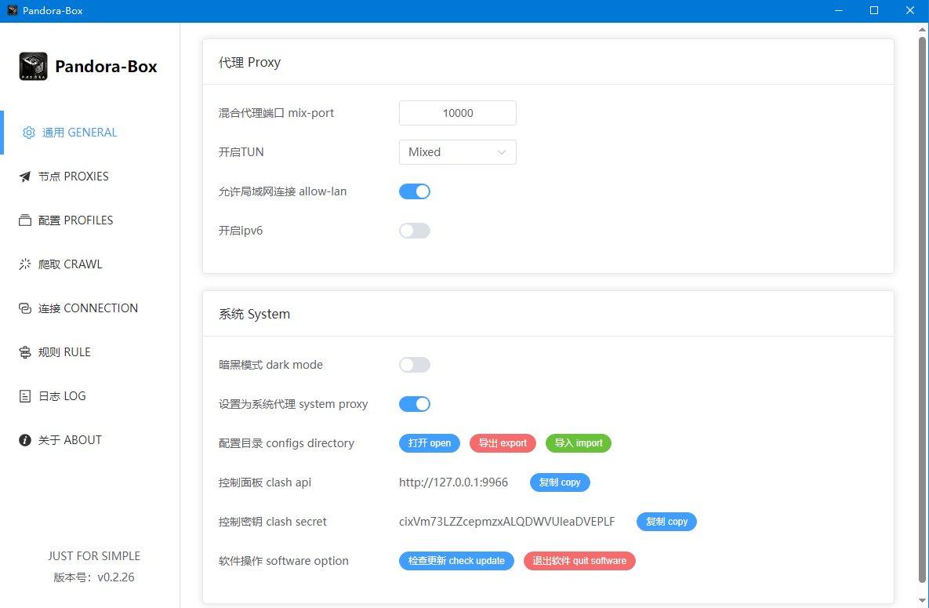929x608 pixels.
Task: Switch to 爬取 CRAWL page
Action: 90,264
